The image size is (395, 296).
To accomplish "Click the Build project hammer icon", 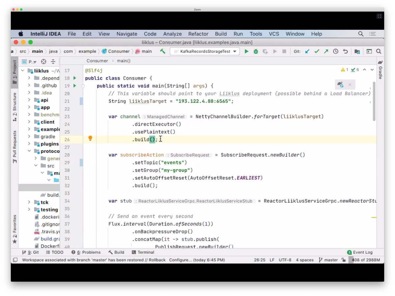I will tap(163, 51).
